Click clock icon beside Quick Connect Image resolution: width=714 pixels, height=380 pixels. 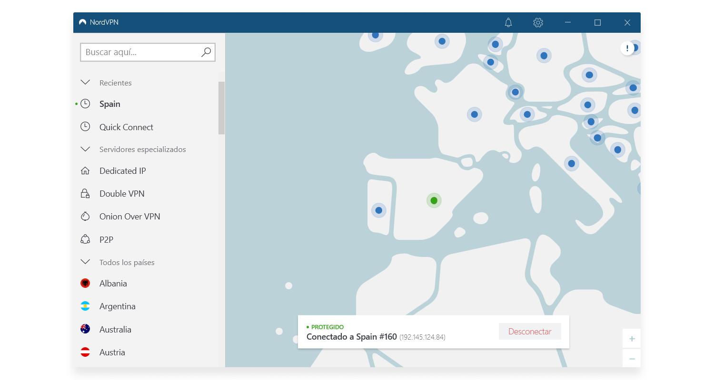coord(85,126)
